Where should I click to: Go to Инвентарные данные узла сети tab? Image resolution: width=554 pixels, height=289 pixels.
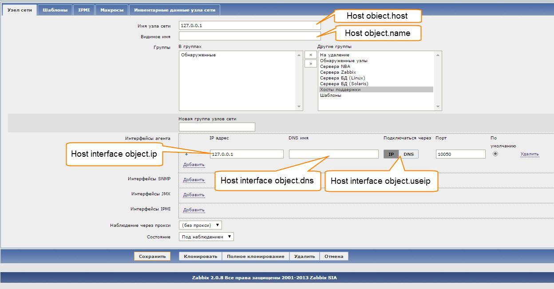(x=174, y=10)
